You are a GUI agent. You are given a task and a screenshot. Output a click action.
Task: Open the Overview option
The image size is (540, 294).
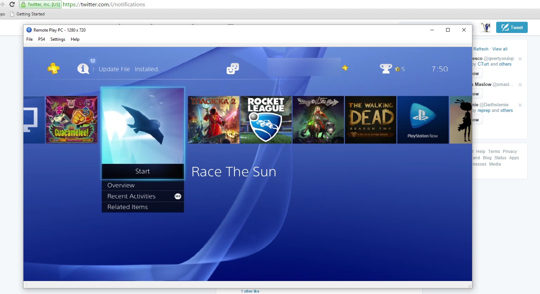(x=143, y=185)
